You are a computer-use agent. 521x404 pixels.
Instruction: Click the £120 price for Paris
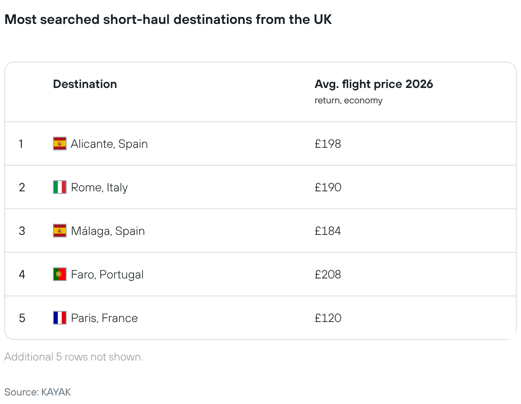tap(328, 318)
